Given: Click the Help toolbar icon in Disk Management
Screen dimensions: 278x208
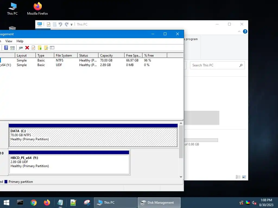Looking at the screenshot, I should click(x=6, y=48).
